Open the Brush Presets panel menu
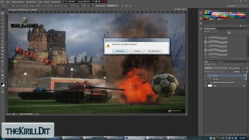Screen dimensions: 249x140 [x=247, y=28]
